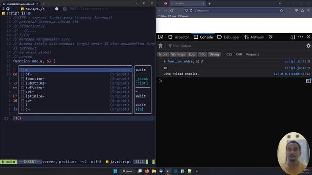Open DevTools three-dot options menu

(301, 37)
